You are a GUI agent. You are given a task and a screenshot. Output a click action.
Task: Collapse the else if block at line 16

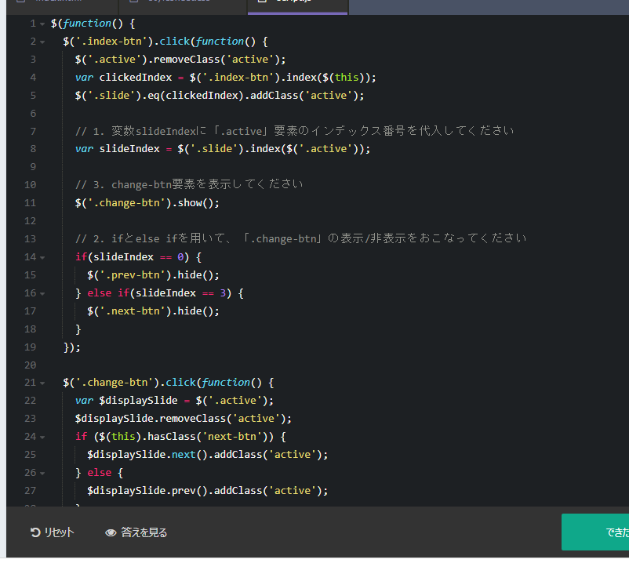pyautogui.click(x=42, y=292)
